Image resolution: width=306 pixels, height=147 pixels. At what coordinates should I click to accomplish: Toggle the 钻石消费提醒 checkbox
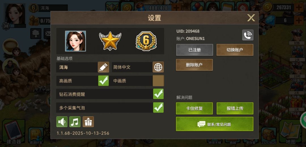158,94
